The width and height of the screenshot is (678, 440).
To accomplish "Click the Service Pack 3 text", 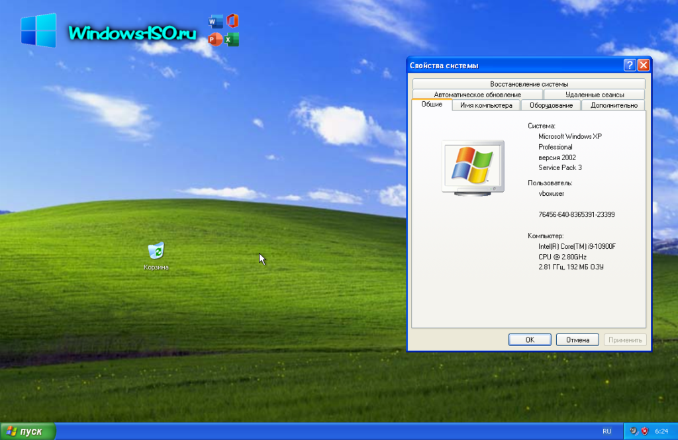I will point(560,167).
